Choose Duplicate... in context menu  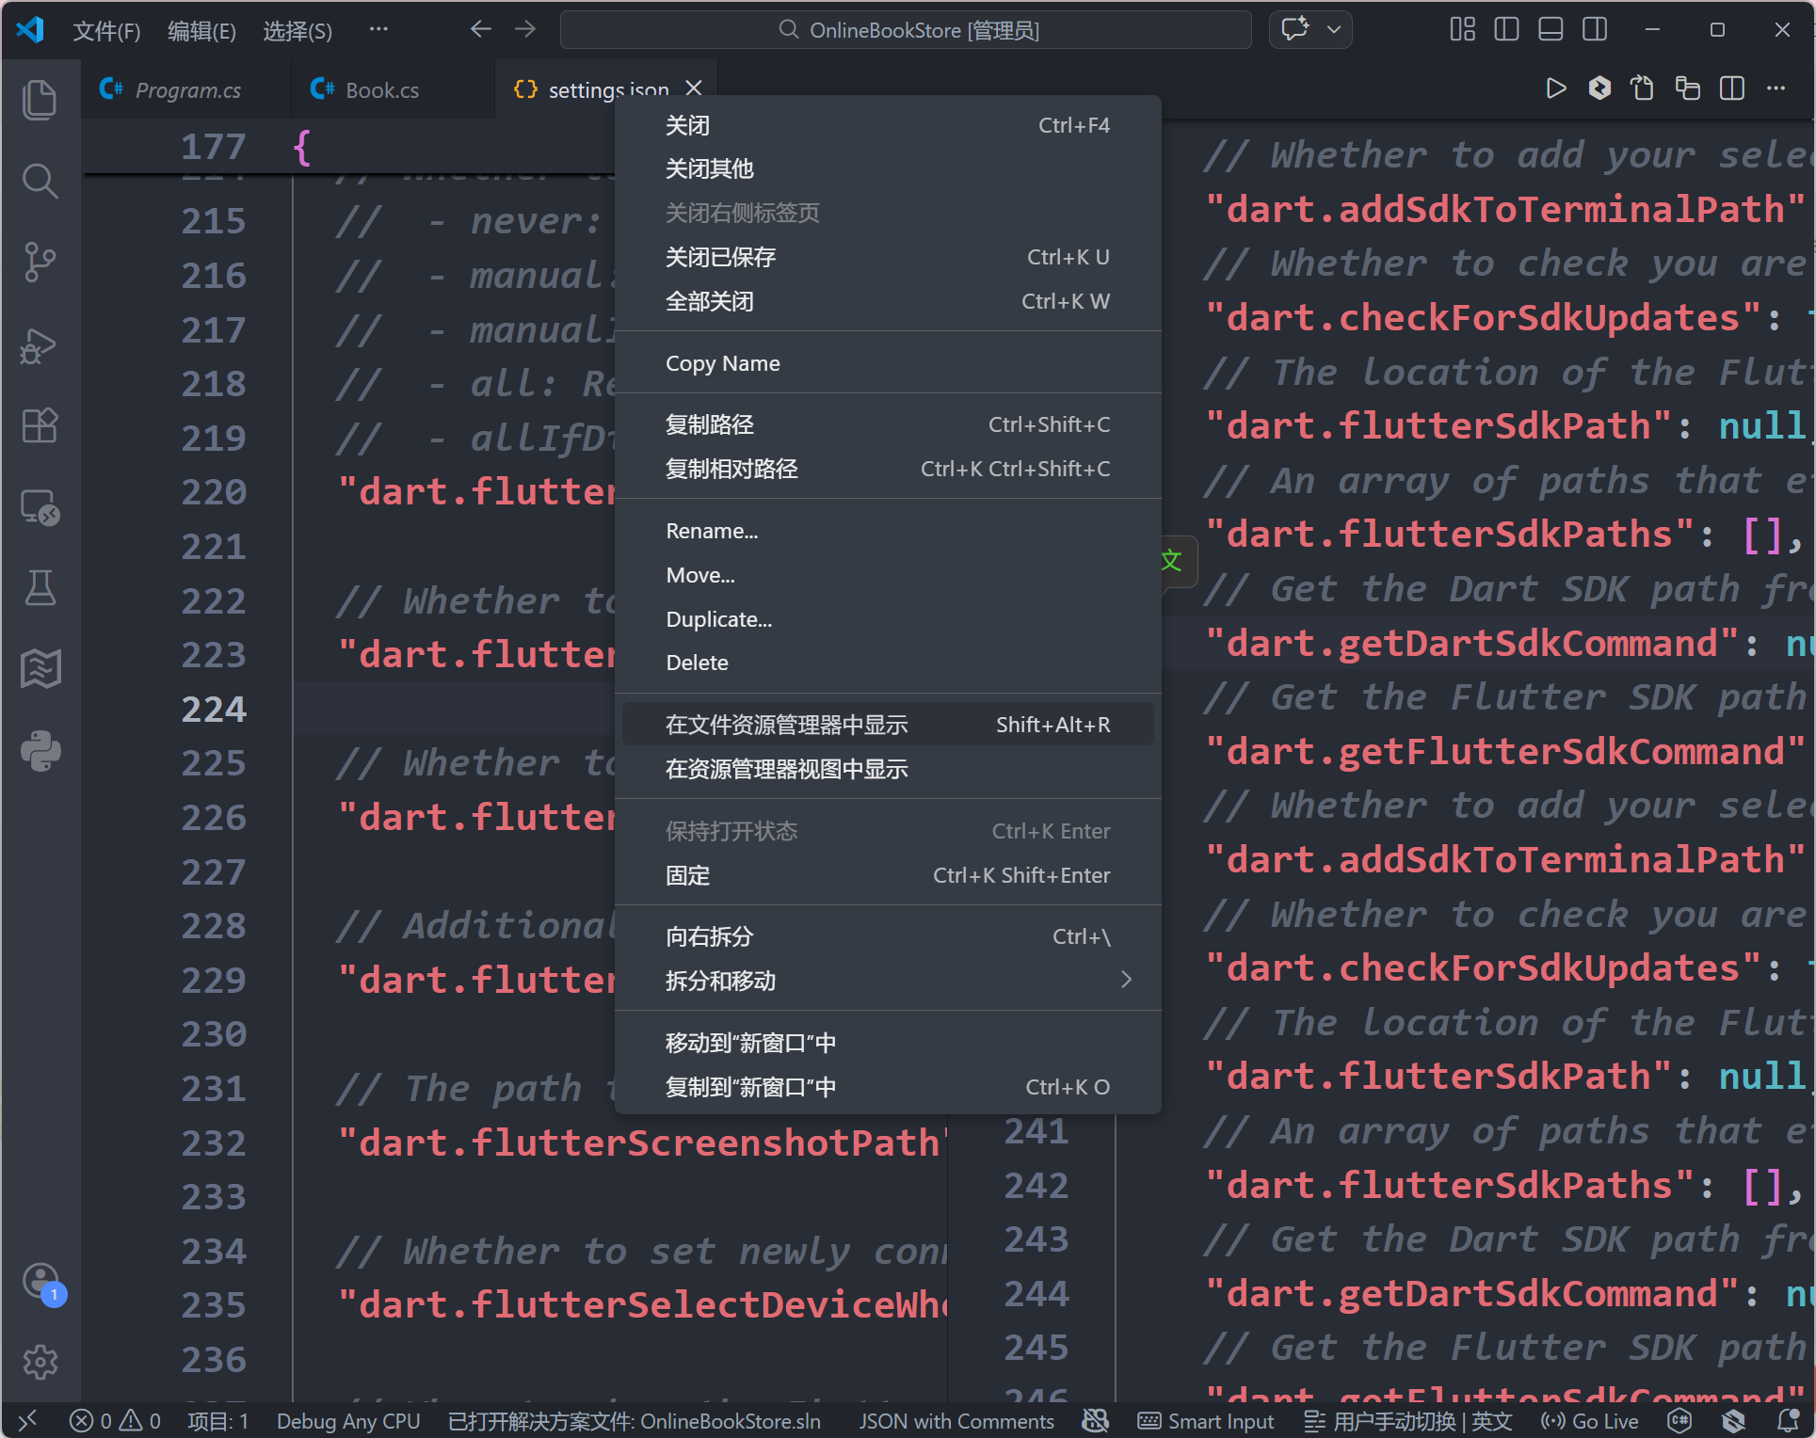point(888,619)
